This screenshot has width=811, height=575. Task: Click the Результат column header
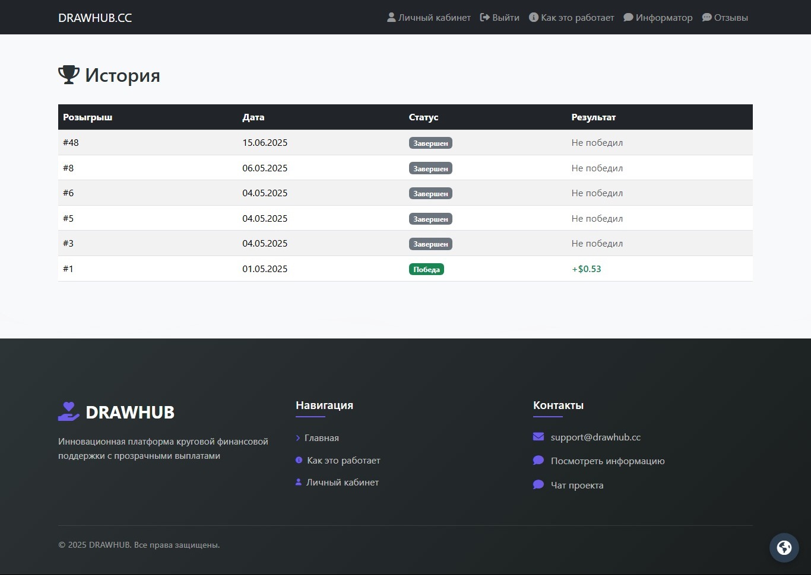[594, 117]
